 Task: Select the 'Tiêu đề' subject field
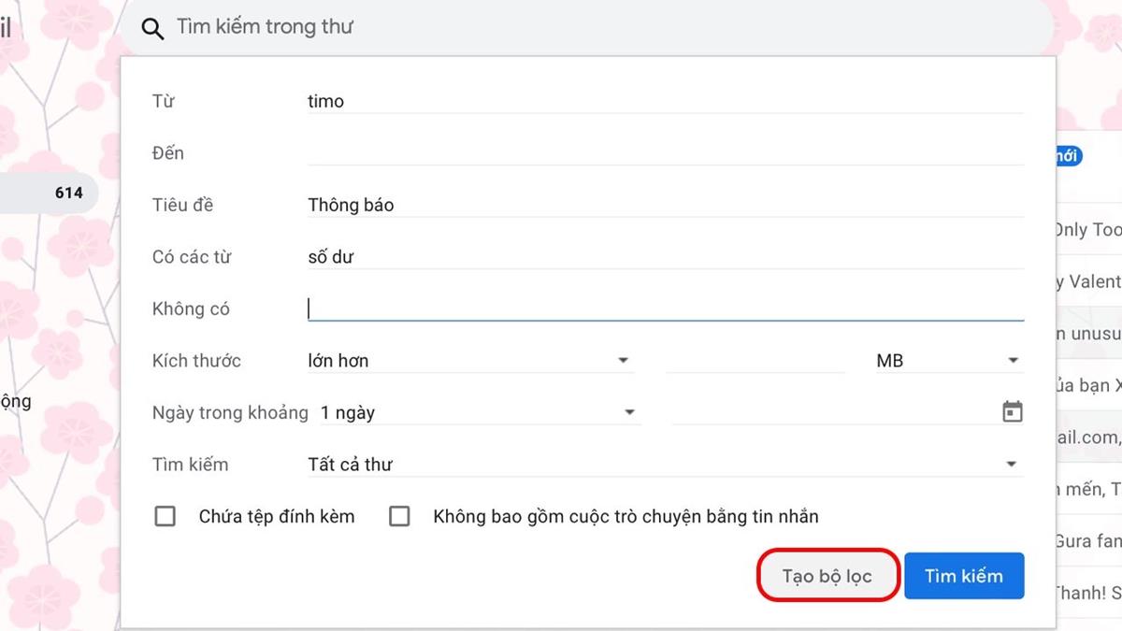pyautogui.click(x=664, y=205)
